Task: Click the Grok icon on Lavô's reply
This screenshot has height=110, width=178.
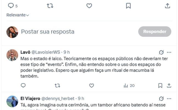Action: (x=161, y=52)
